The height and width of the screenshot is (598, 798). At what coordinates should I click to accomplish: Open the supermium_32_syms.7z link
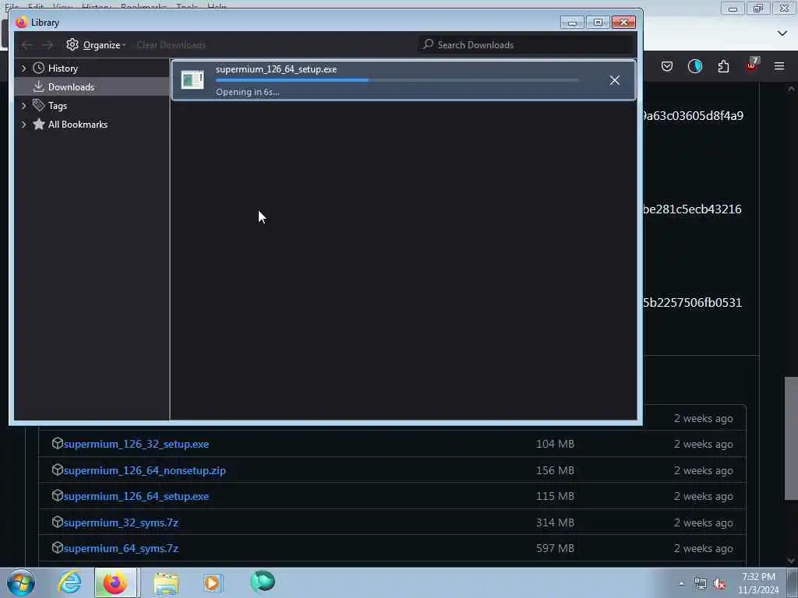point(121,522)
